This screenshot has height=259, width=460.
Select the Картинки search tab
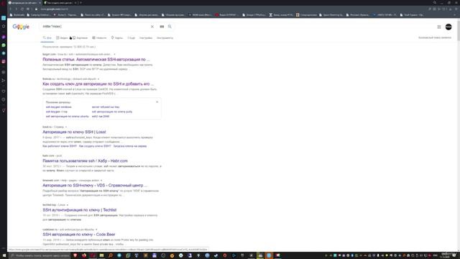pos(80,38)
